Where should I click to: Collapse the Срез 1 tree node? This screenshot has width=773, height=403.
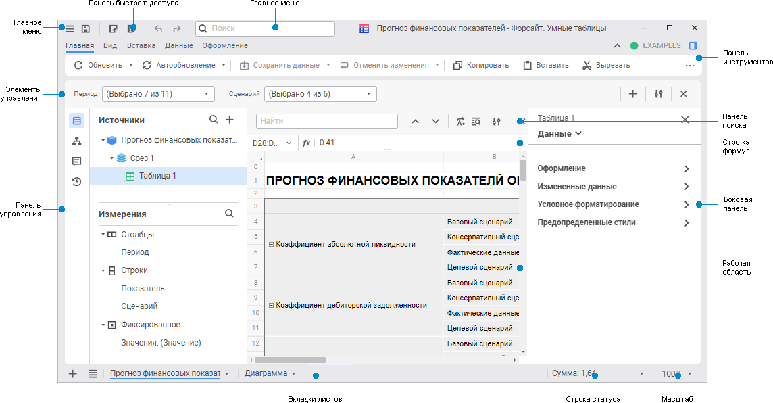tap(112, 158)
